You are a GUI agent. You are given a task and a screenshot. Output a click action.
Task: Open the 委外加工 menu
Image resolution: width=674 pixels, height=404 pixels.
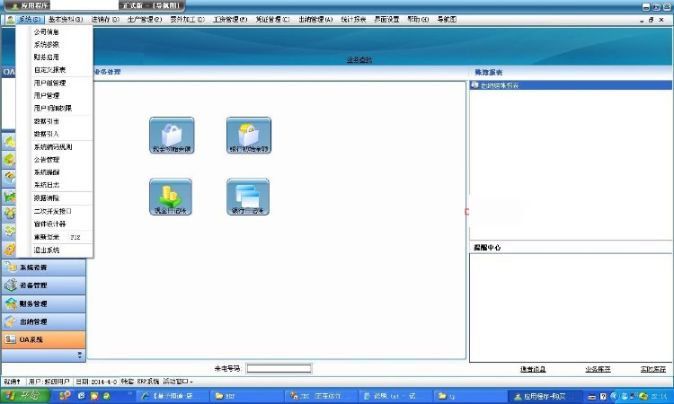[x=187, y=20]
